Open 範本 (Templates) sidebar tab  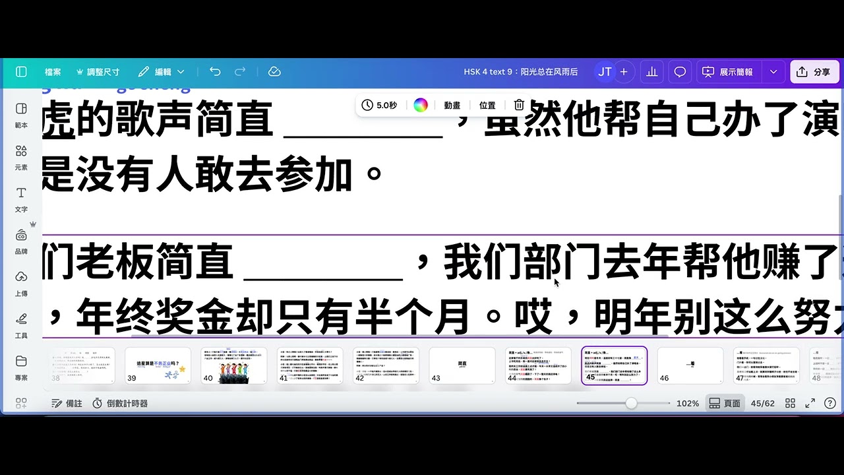point(21,115)
